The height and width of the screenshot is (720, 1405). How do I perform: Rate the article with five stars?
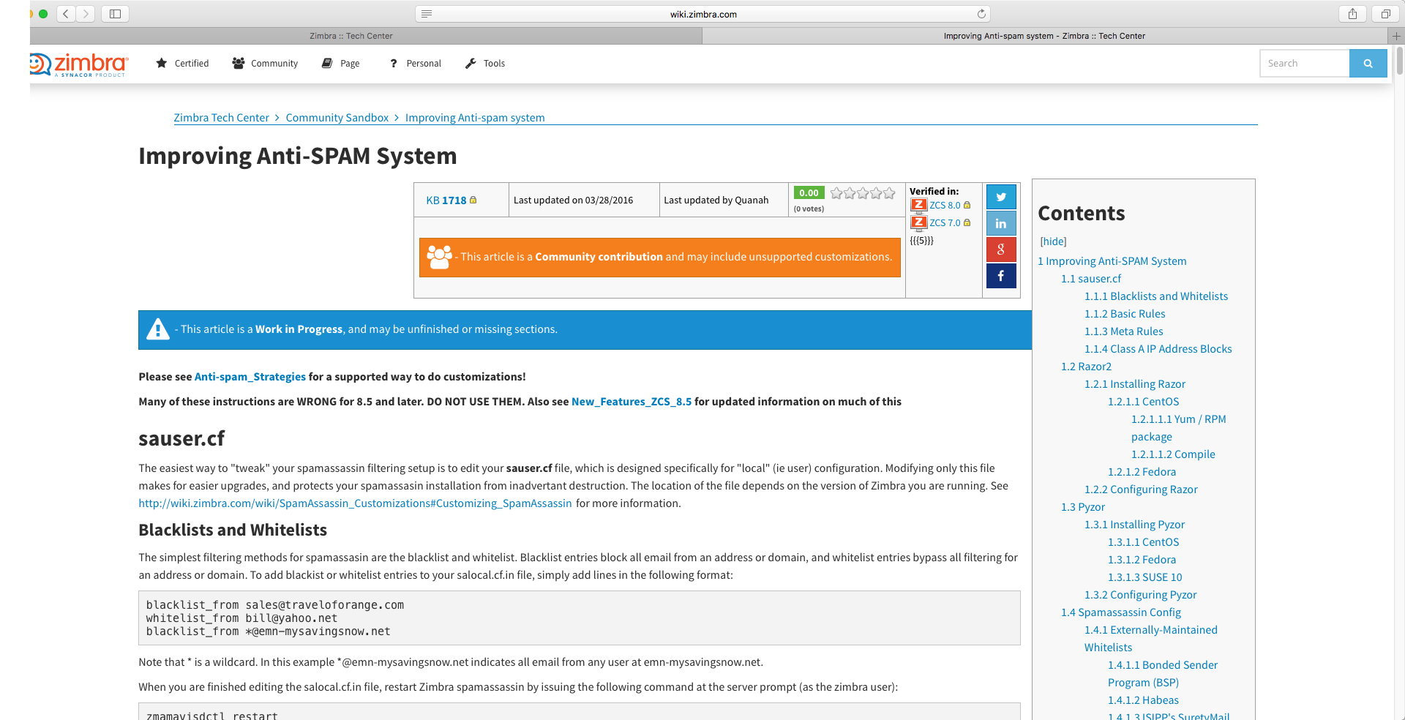889,193
